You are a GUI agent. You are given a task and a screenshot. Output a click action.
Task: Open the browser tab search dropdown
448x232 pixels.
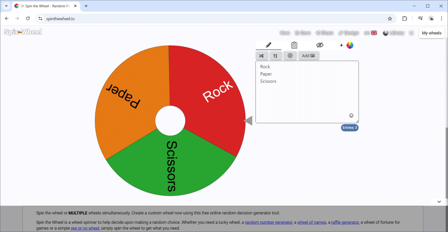pos(6,6)
